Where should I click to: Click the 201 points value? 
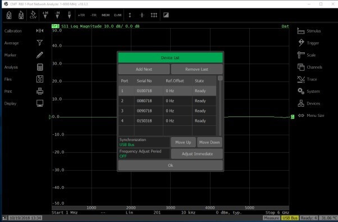[x=157, y=212]
